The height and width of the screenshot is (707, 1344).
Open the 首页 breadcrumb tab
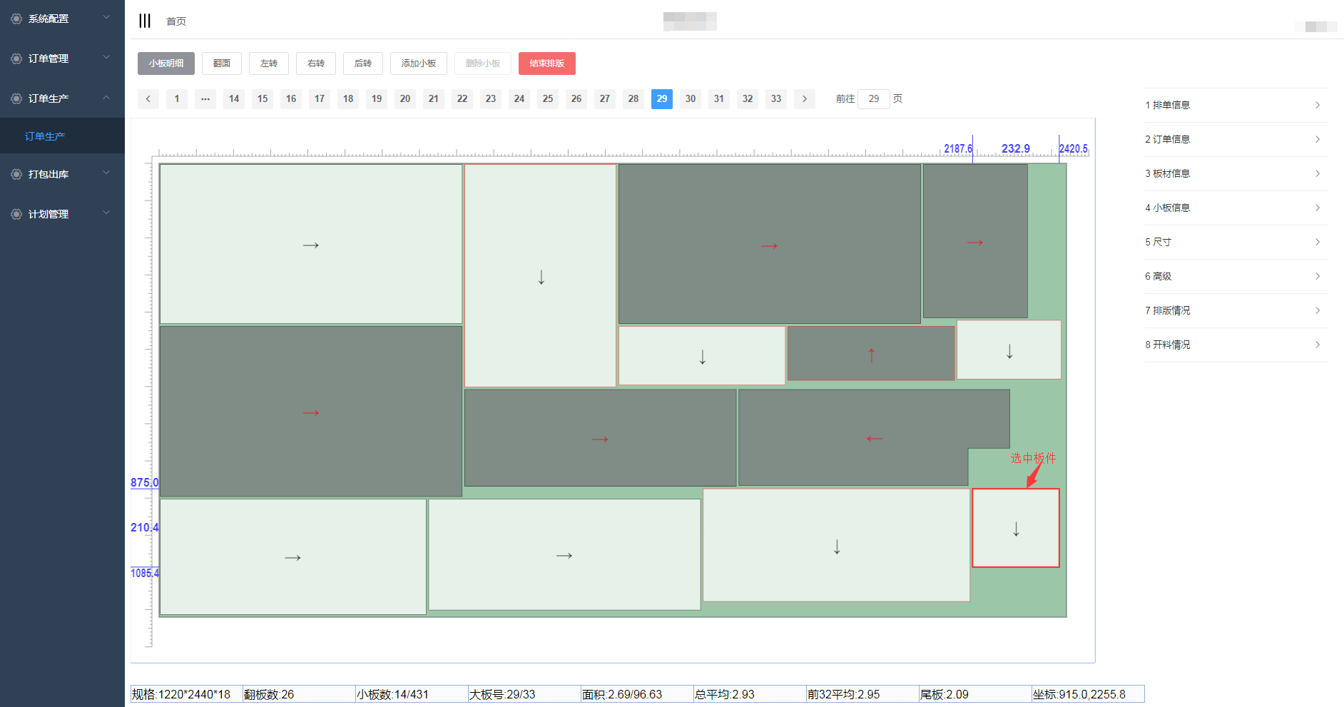coord(176,21)
